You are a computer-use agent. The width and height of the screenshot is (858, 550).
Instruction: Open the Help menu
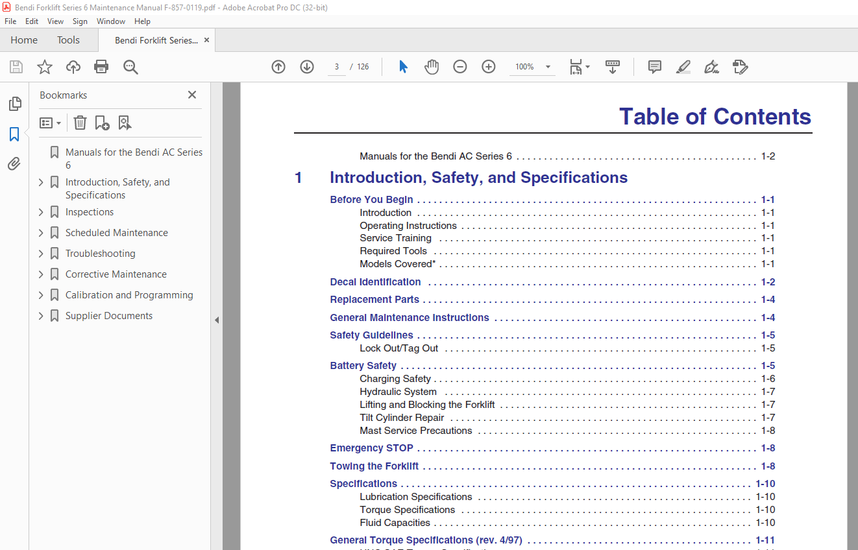click(x=142, y=21)
